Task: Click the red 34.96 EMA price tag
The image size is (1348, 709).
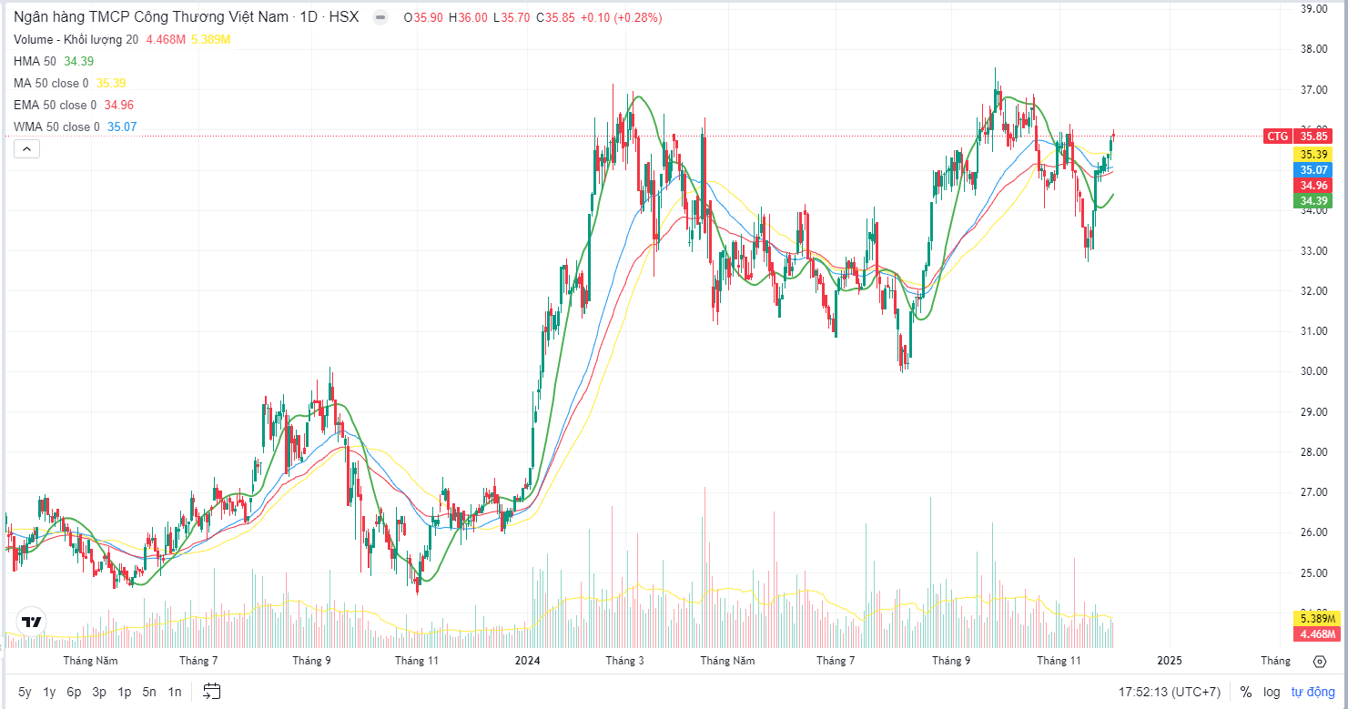Action: (1313, 185)
